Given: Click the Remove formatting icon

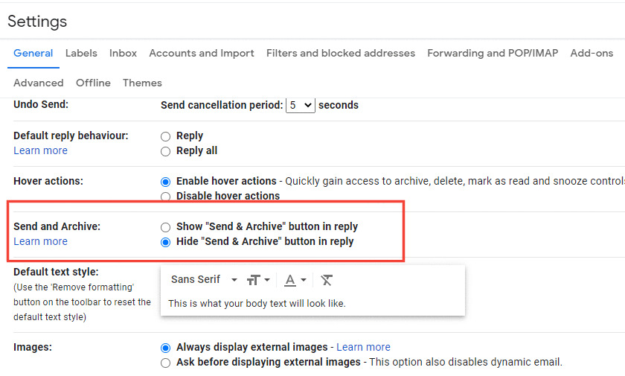Looking at the screenshot, I should (x=327, y=280).
